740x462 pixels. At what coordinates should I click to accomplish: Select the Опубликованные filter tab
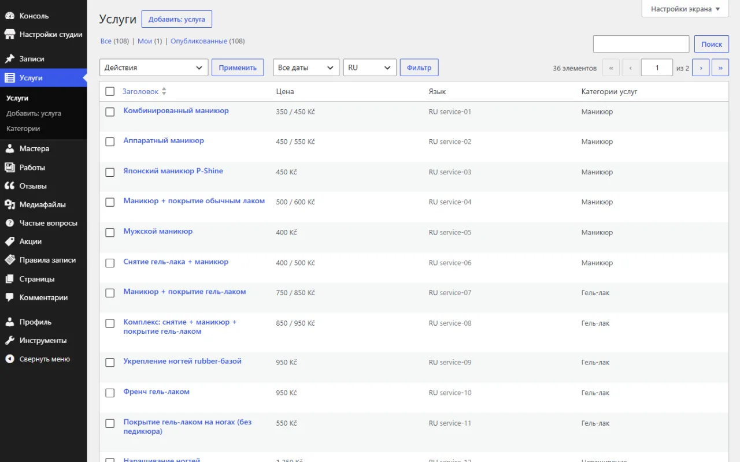tap(199, 41)
